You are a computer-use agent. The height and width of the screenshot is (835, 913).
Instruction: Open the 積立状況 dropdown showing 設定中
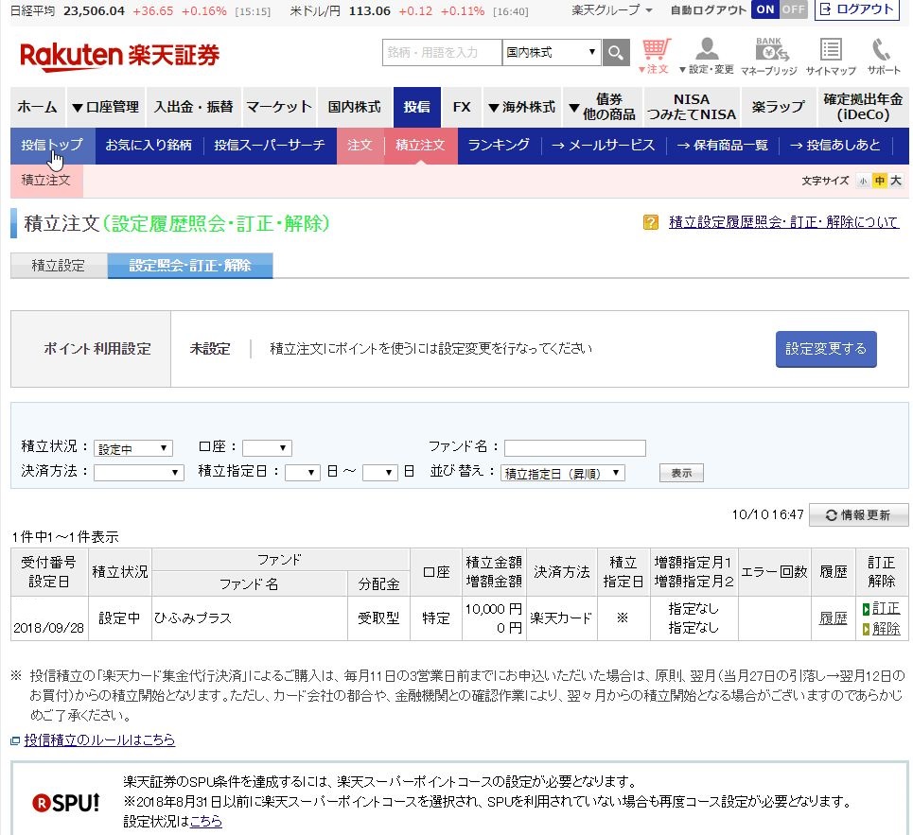(x=132, y=448)
